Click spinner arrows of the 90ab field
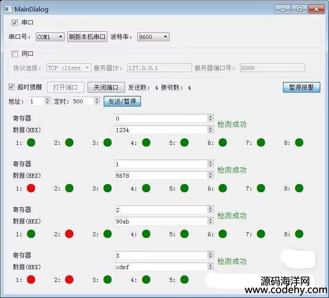The width and height of the screenshot is (329, 298). (211, 221)
